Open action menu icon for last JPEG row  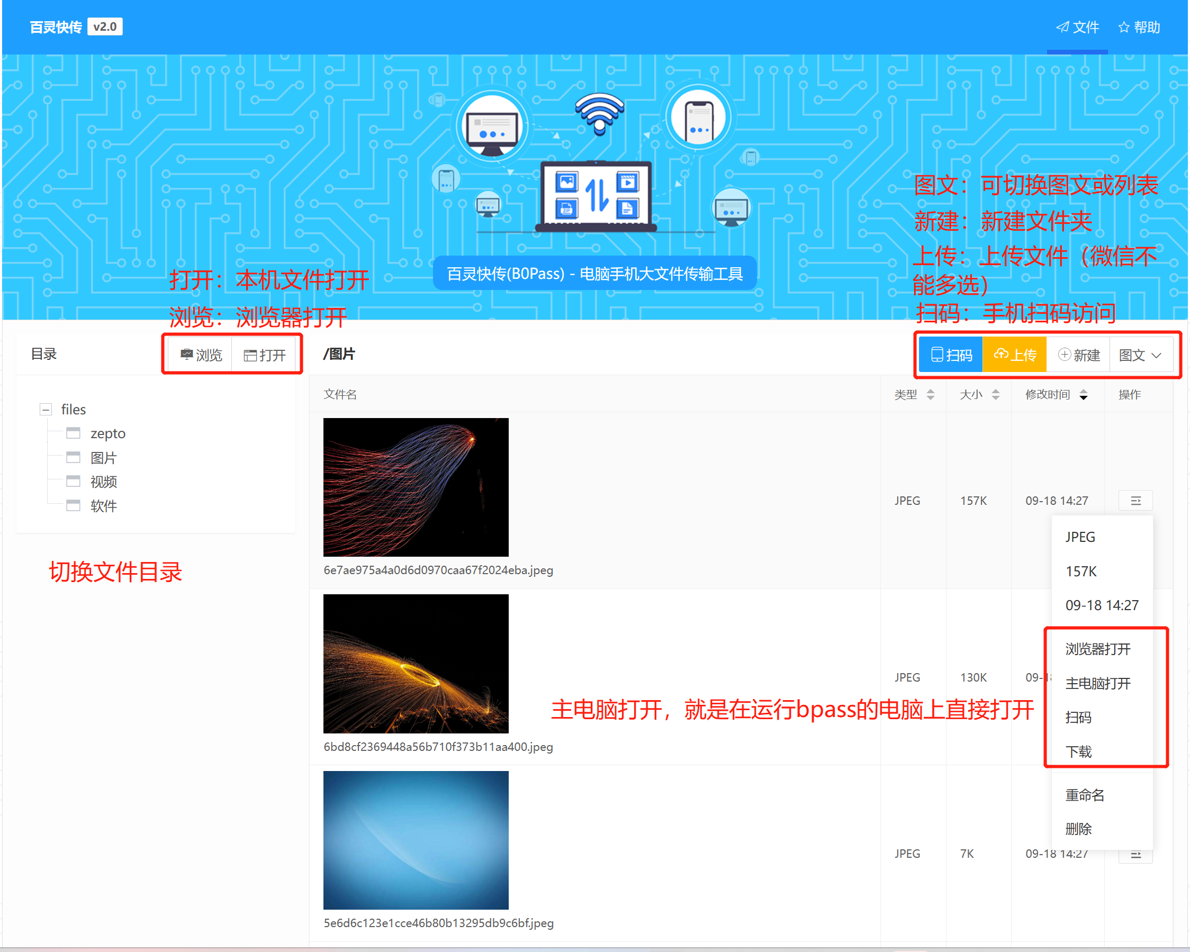click(1135, 855)
